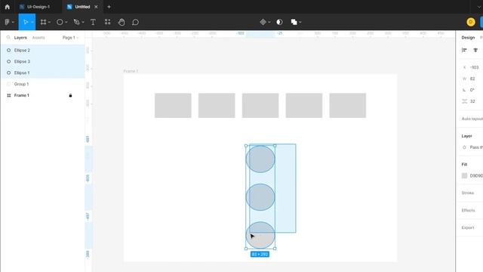Add a new tab
This screenshot has width=483, height=272.
(x=109, y=7)
